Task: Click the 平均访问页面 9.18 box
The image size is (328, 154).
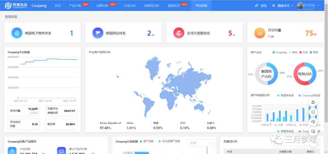Action: 24,124
